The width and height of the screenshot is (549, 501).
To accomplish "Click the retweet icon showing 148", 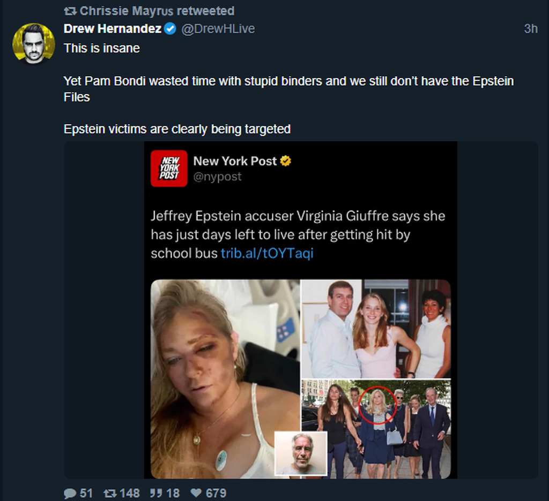I will point(110,493).
